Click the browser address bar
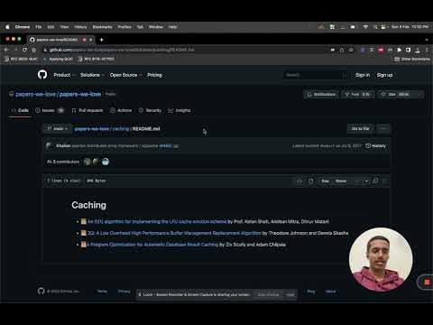 coord(187,50)
